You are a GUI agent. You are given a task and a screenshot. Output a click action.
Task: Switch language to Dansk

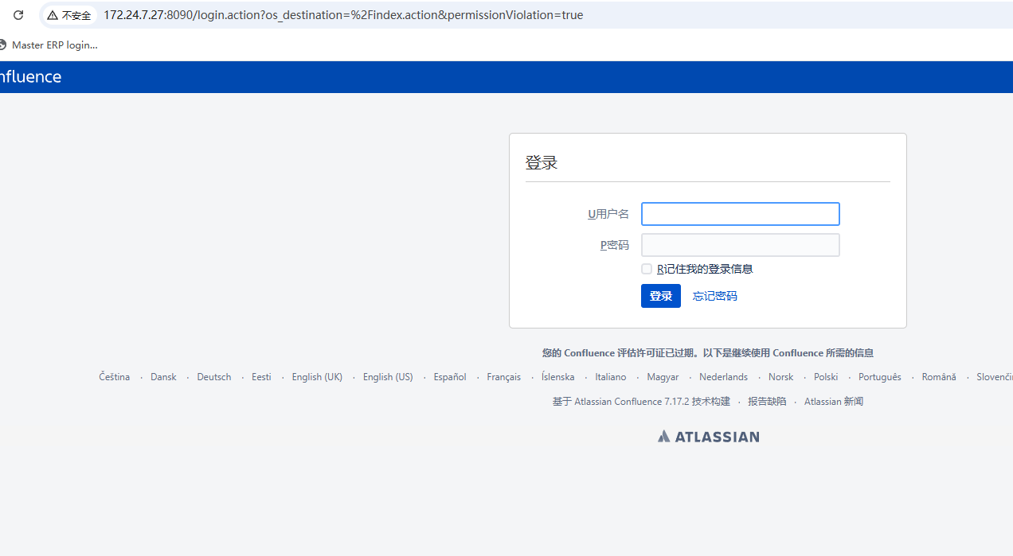click(163, 377)
